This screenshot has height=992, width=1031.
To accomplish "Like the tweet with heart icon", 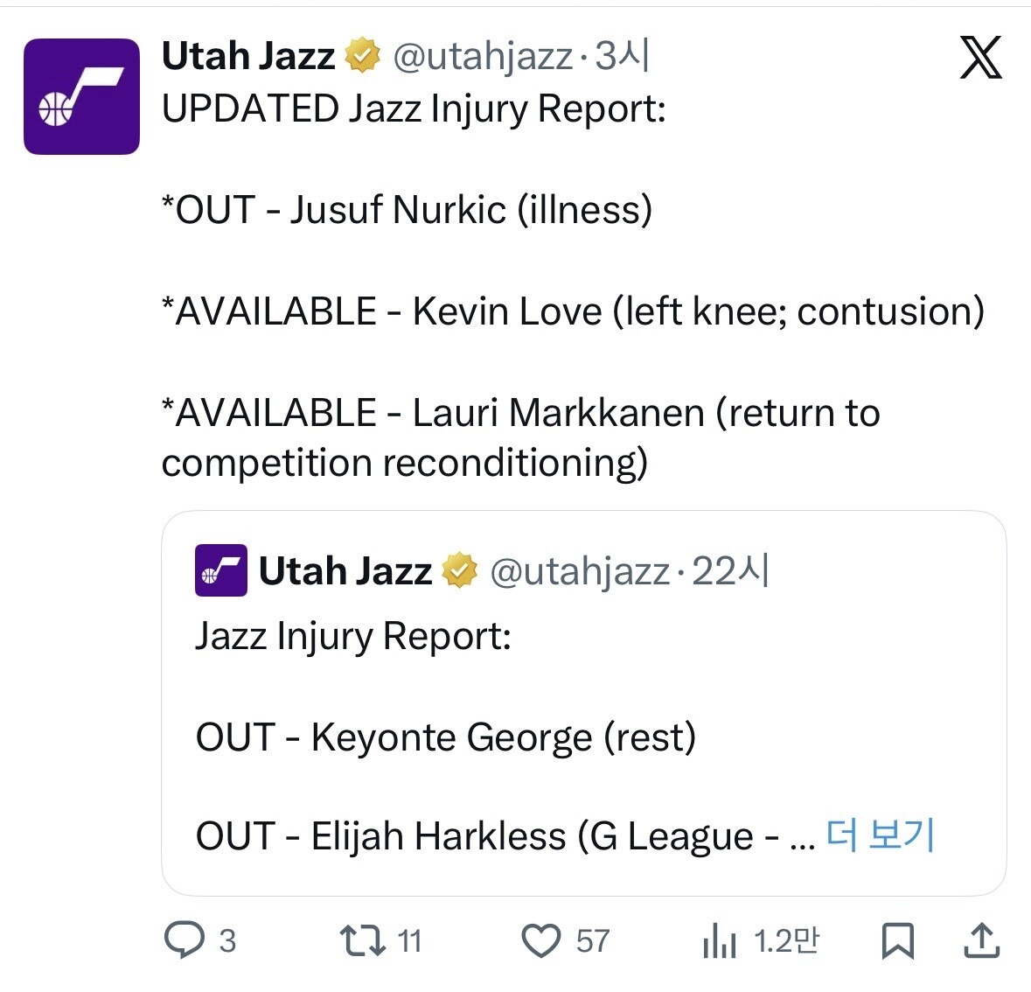I will tap(540, 941).
